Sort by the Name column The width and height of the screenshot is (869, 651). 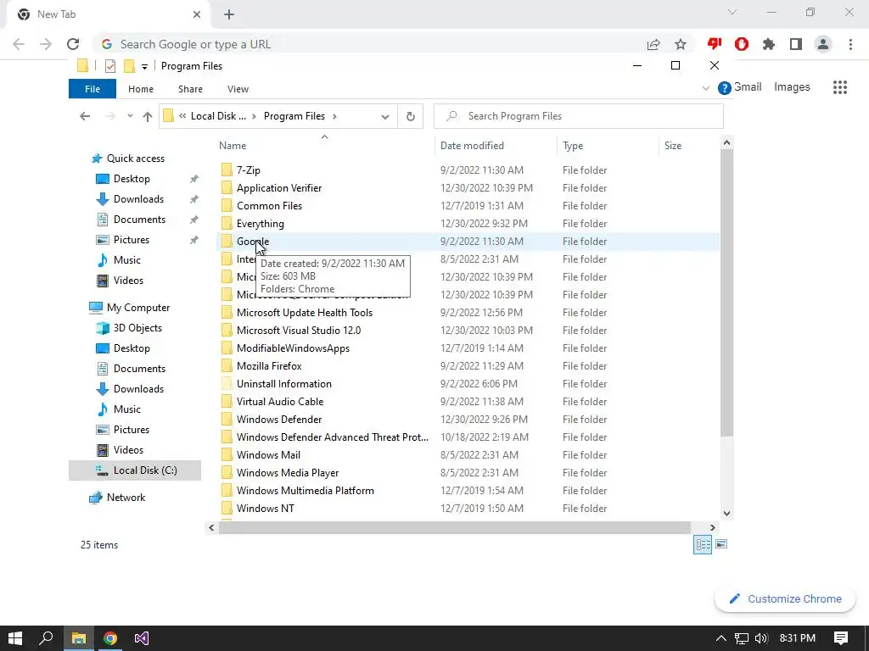[x=325, y=146]
